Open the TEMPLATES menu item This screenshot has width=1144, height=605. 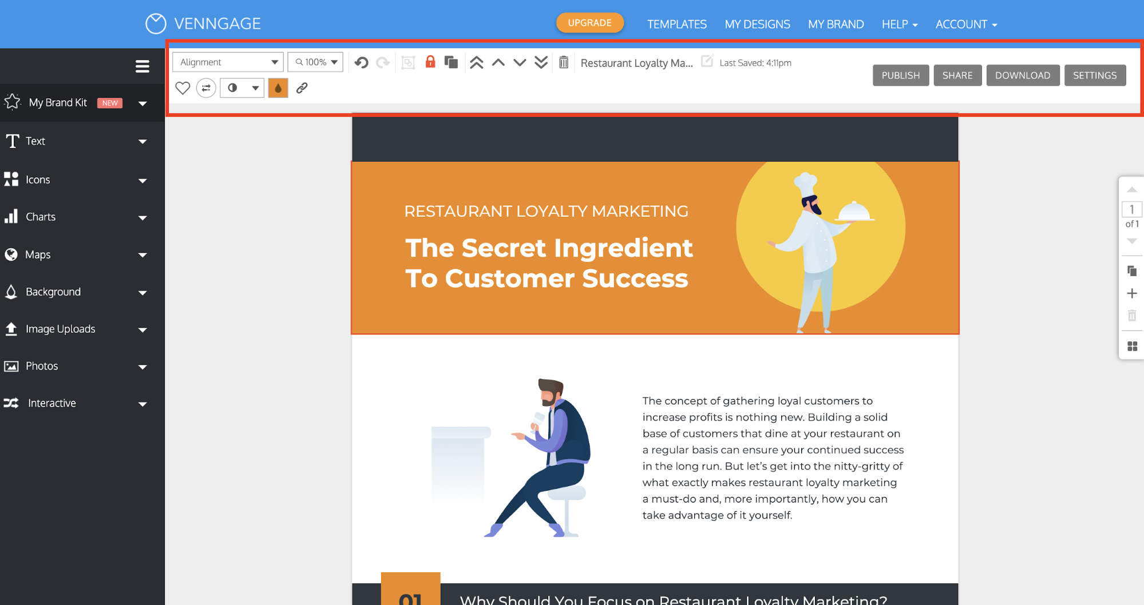tap(677, 24)
